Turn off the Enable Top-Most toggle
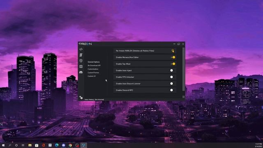Image resolution: width=263 pixels, height=148 pixels. (x=173, y=64)
